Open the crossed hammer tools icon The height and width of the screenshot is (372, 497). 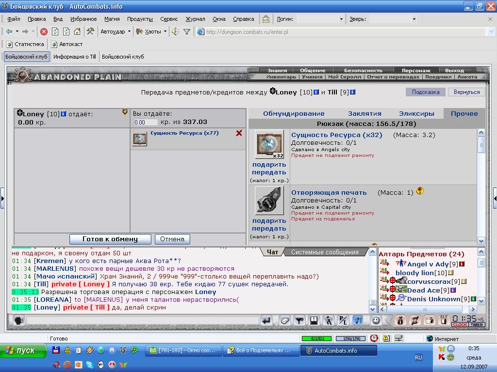pos(91,31)
